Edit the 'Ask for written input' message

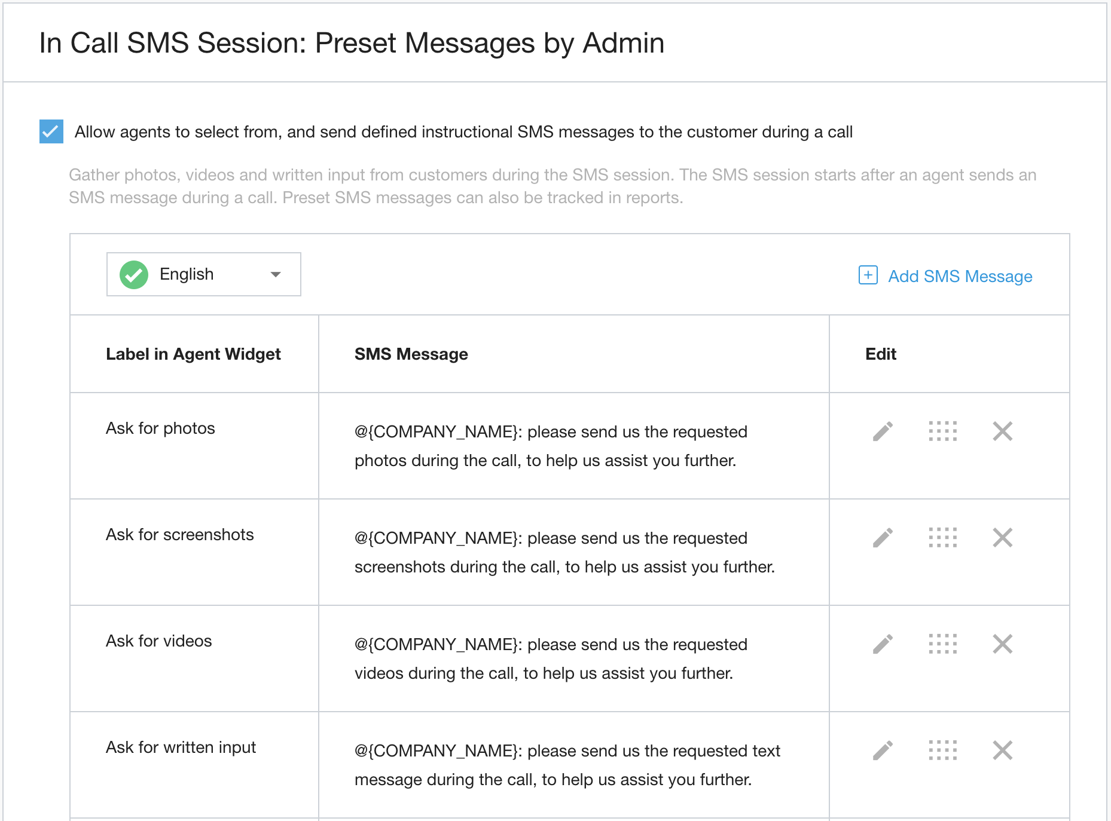pos(883,750)
